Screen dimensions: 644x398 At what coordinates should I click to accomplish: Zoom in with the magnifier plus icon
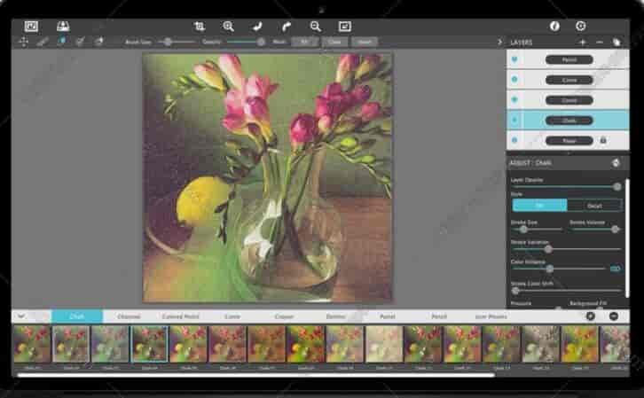point(229,27)
